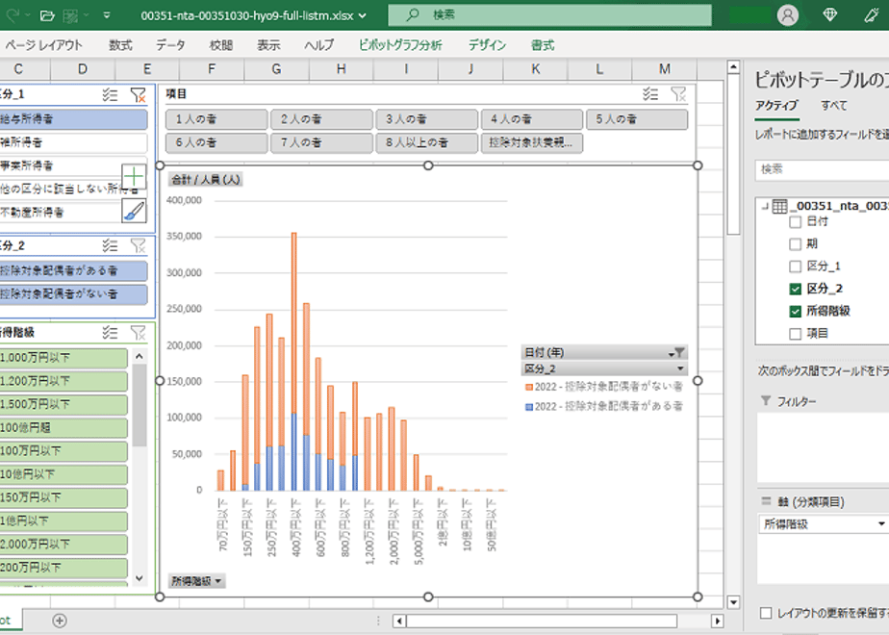The height and width of the screenshot is (635, 889).
Task: Open the file name dropdown arrow
Action: (363, 15)
